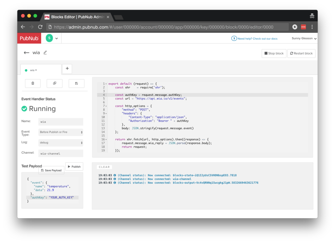Click the Channel input field
335x243 pixels.
61,153
